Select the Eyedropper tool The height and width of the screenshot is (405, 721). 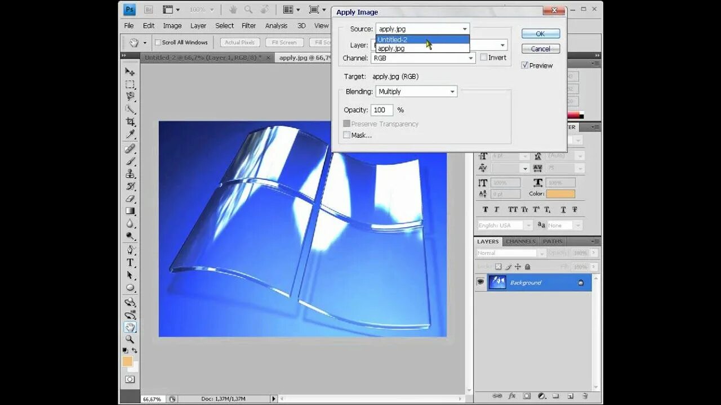coord(130,134)
